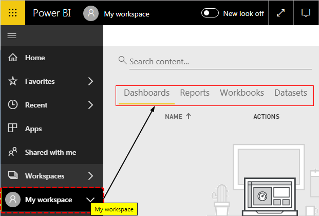Image resolution: width=319 pixels, height=216 pixels.
Task: Click the Favorites star icon
Action: click(x=13, y=81)
